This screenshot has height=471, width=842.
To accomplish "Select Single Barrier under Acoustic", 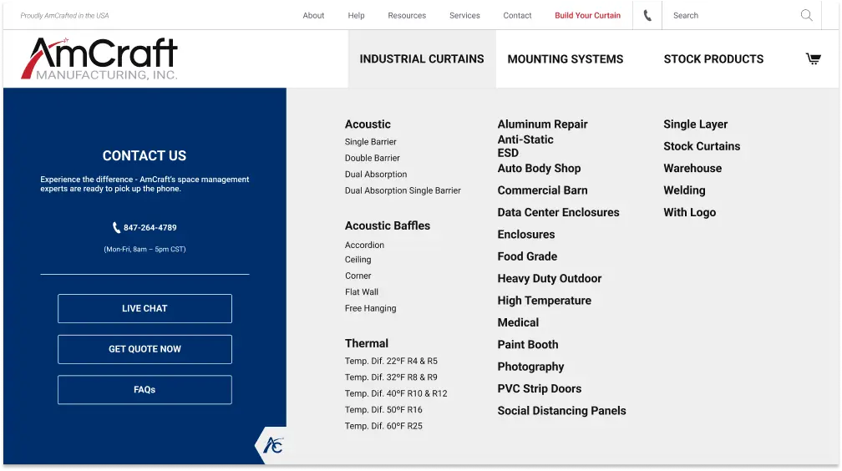I will coord(371,142).
